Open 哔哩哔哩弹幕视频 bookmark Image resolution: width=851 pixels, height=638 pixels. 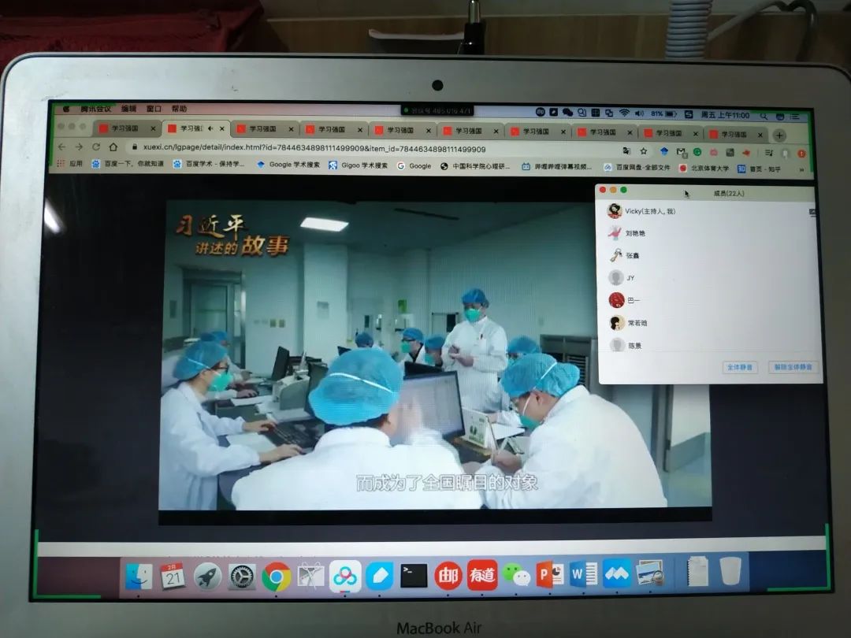point(556,166)
